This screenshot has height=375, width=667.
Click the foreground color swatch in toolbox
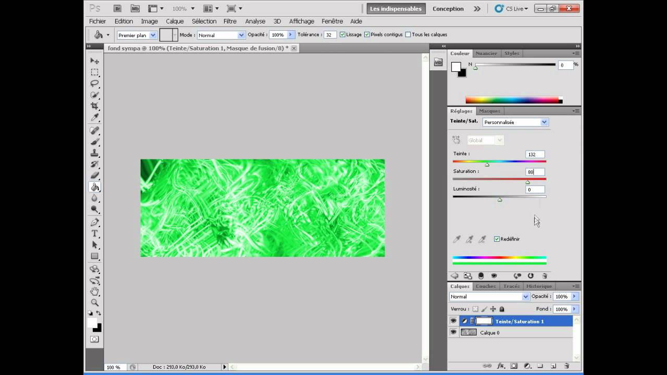(x=92, y=323)
